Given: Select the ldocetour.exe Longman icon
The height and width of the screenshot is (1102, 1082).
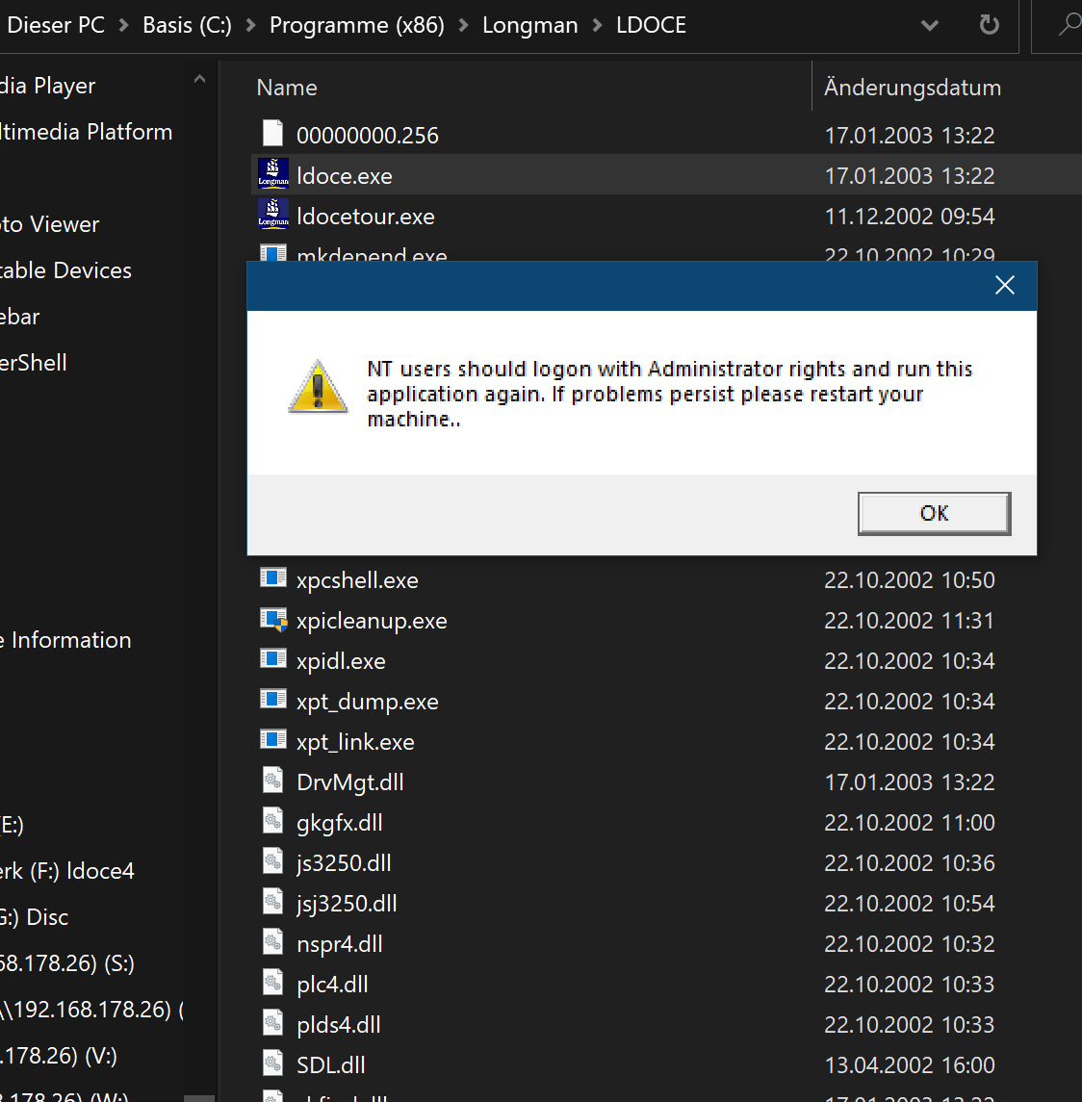Looking at the screenshot, I should tap(272, 215).
